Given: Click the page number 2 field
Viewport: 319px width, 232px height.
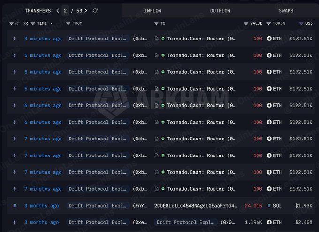Looking at the screenshot, I should [x=65, y=11].
